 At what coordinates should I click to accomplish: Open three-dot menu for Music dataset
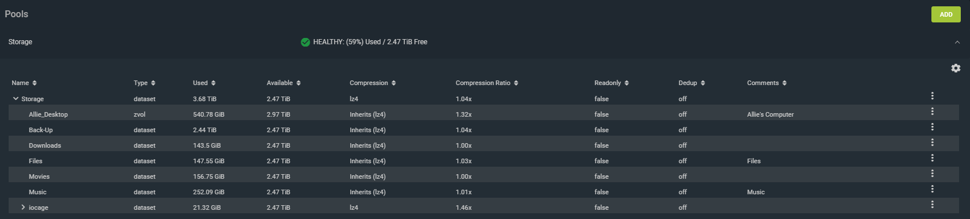(932, 189)
